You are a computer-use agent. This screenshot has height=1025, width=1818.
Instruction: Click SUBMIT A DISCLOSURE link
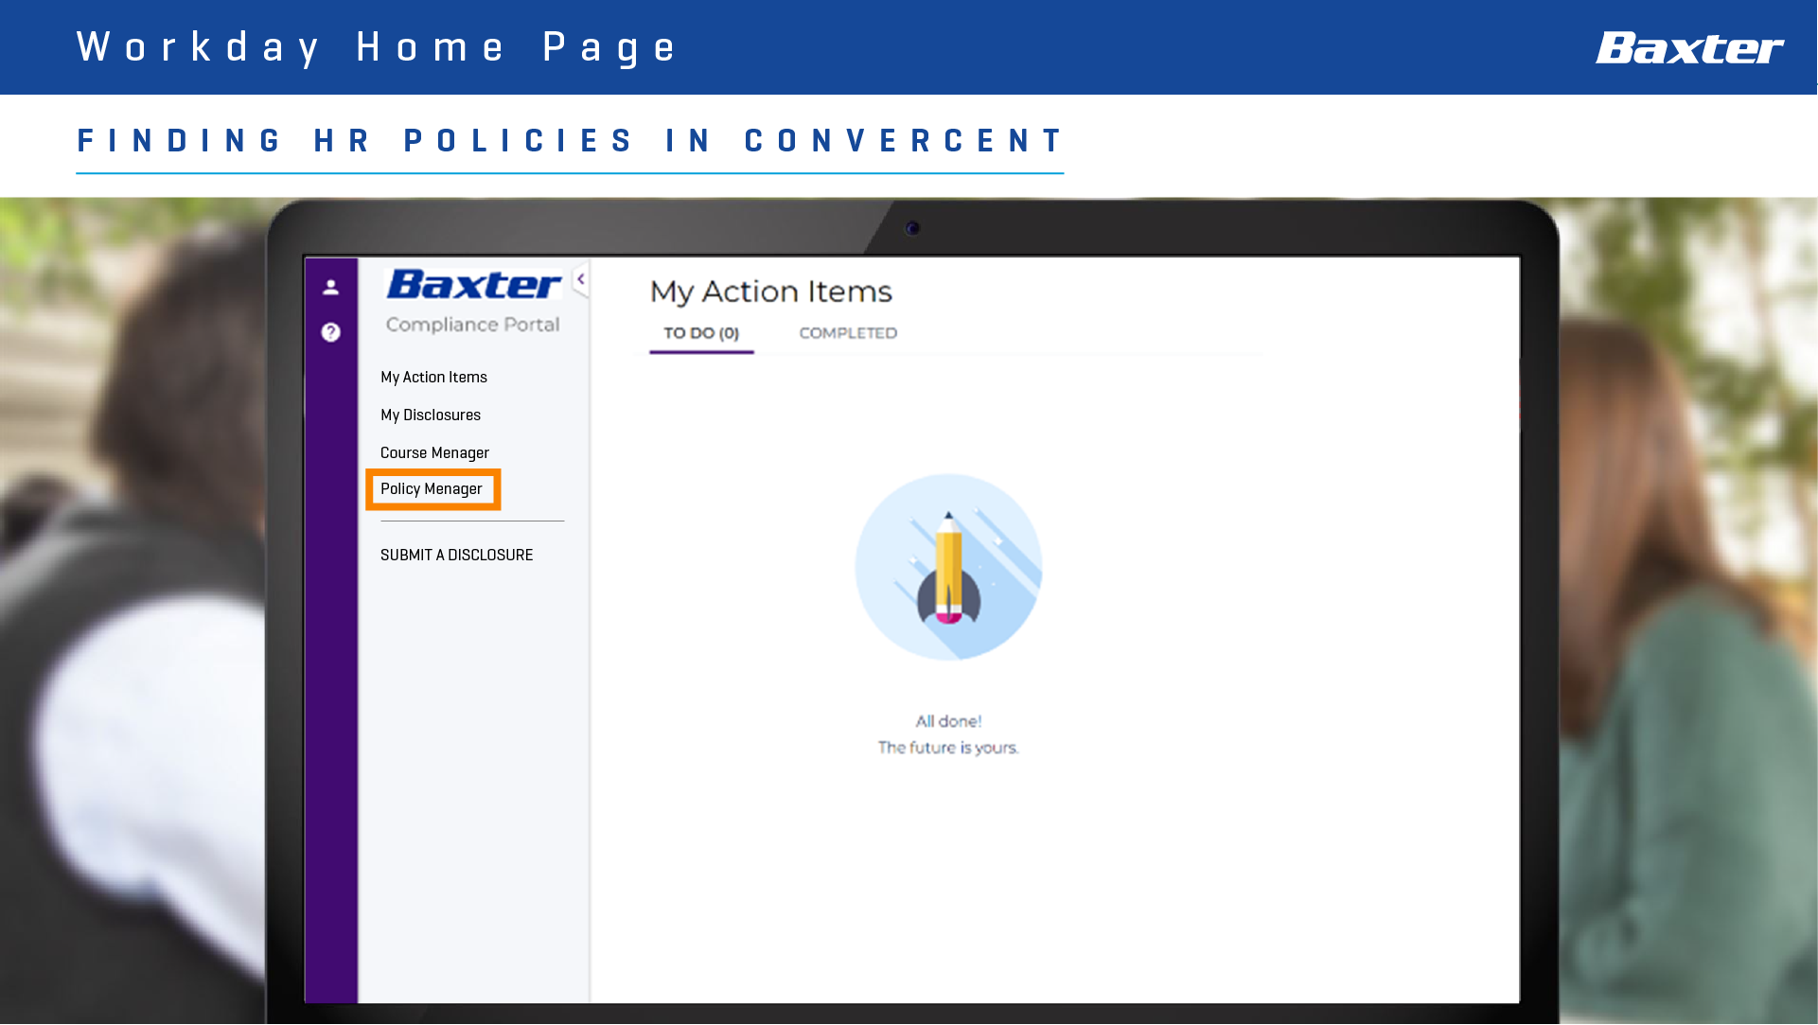[456, 555]
